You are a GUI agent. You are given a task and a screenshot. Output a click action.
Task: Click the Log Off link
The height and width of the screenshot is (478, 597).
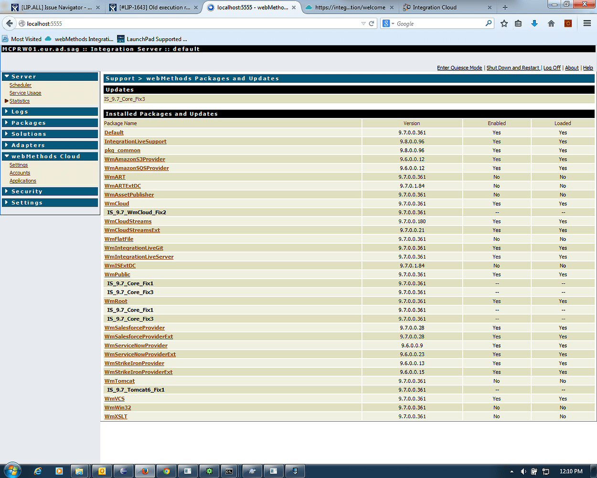552,68
